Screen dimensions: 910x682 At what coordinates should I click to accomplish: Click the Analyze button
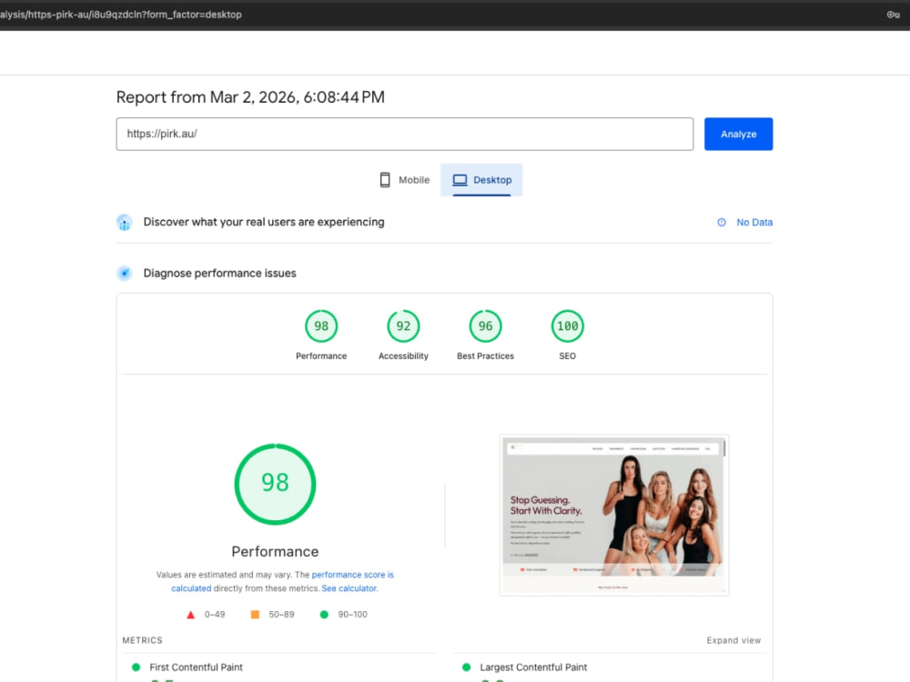coord(738,134)
